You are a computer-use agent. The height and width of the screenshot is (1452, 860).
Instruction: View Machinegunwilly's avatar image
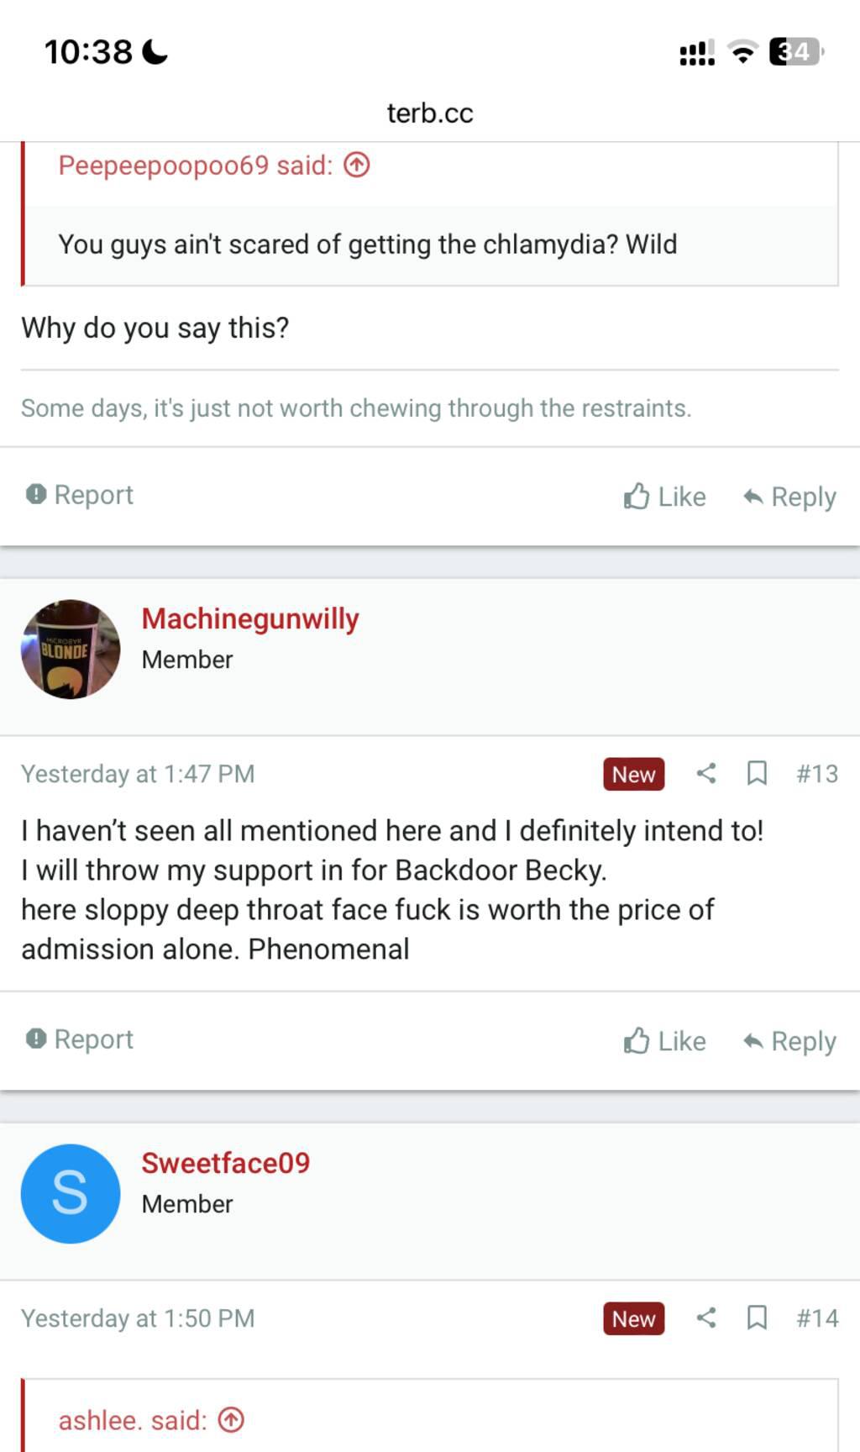coord(71,649)
